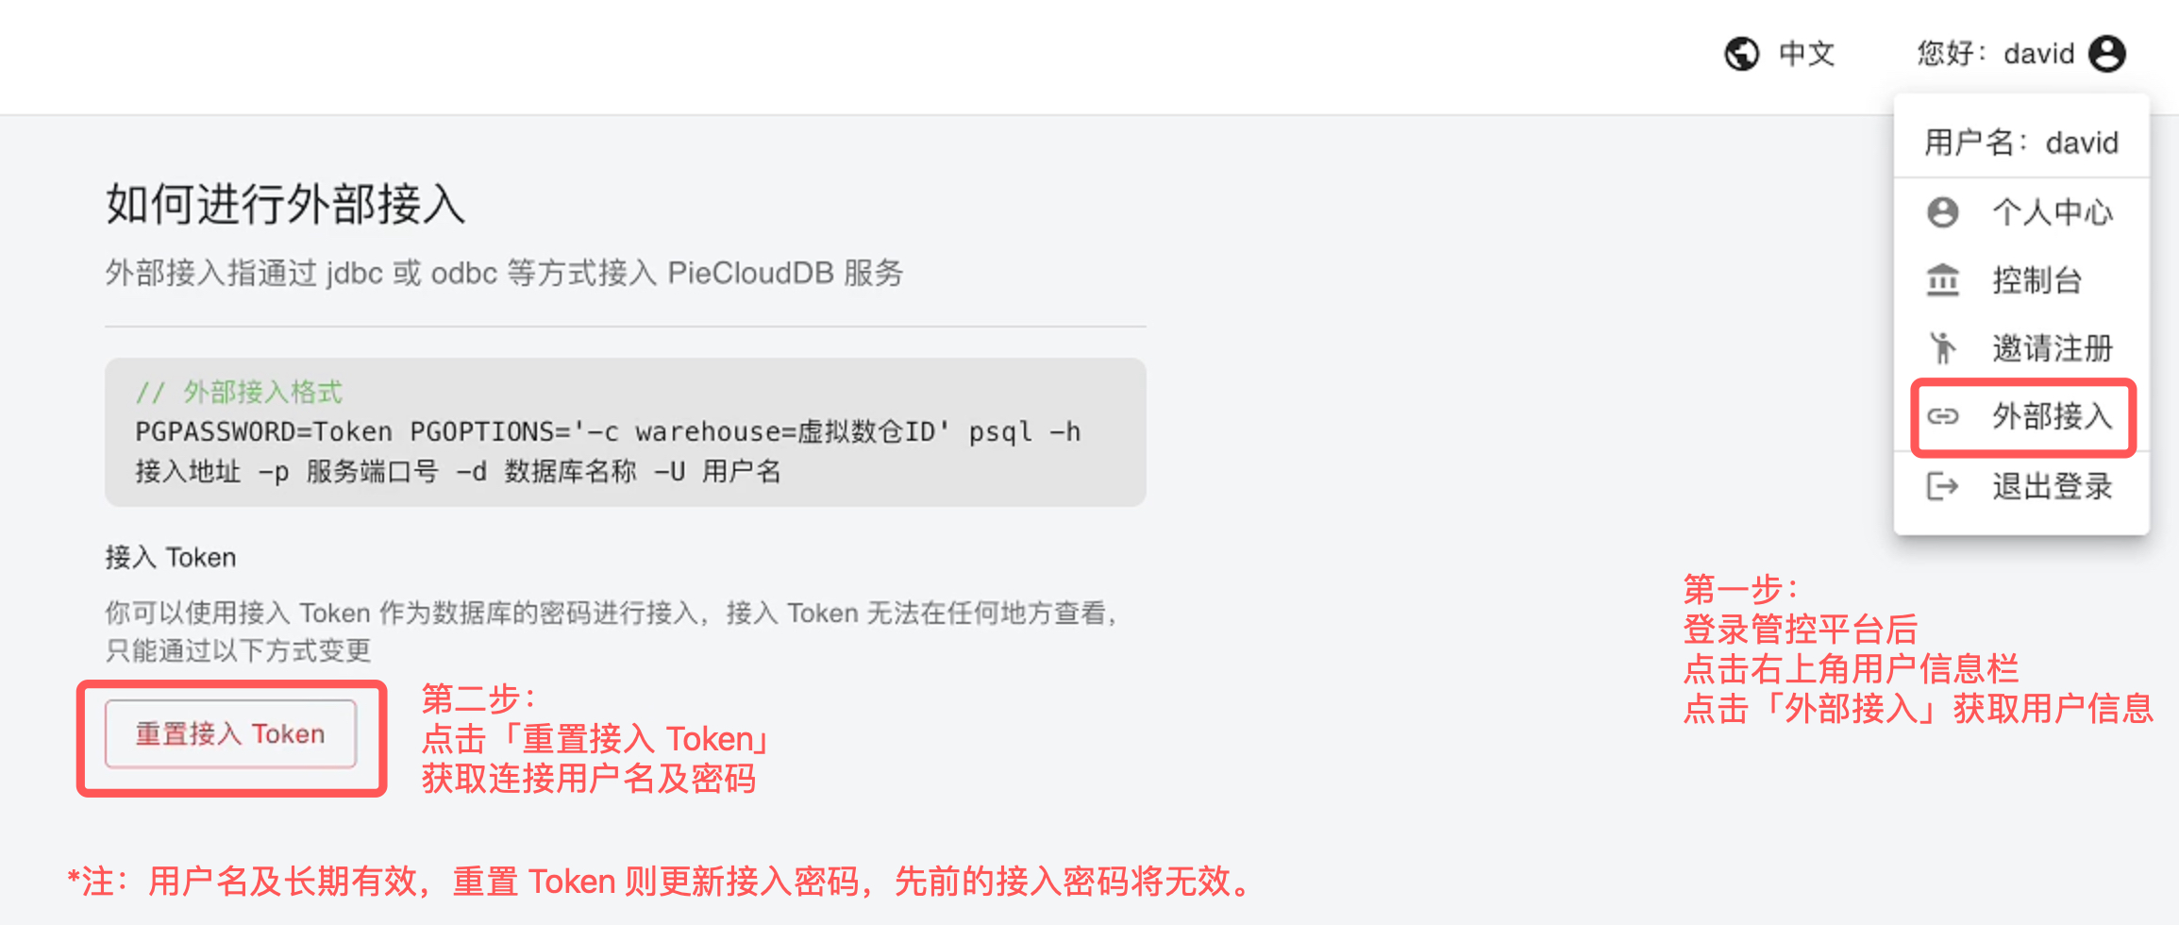
Task: Click the 退出登录 logout arrow icon
Action: click(x=1942, y=486)
